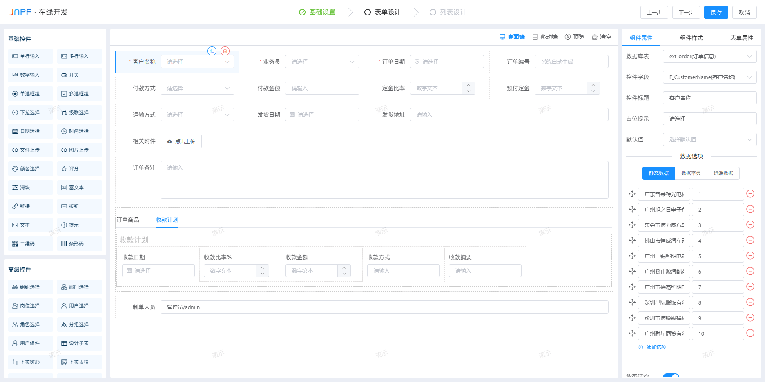This screenshot has height=382, width=765.
Task: Open the 表单属性 tab
Action: 742,38
